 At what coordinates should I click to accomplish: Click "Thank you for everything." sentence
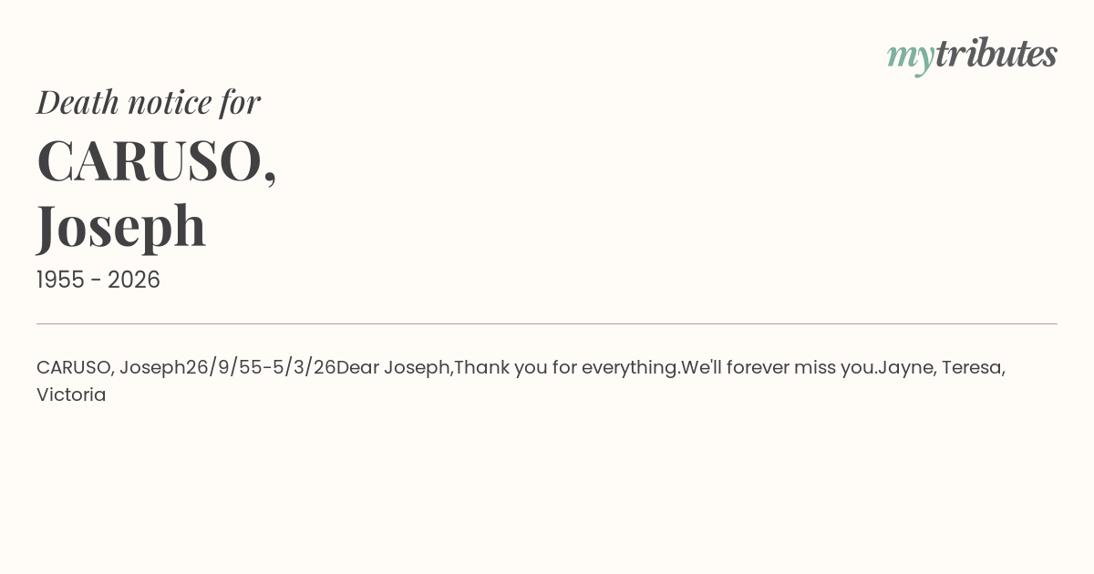pyautogui.click(x=567, y=367)
